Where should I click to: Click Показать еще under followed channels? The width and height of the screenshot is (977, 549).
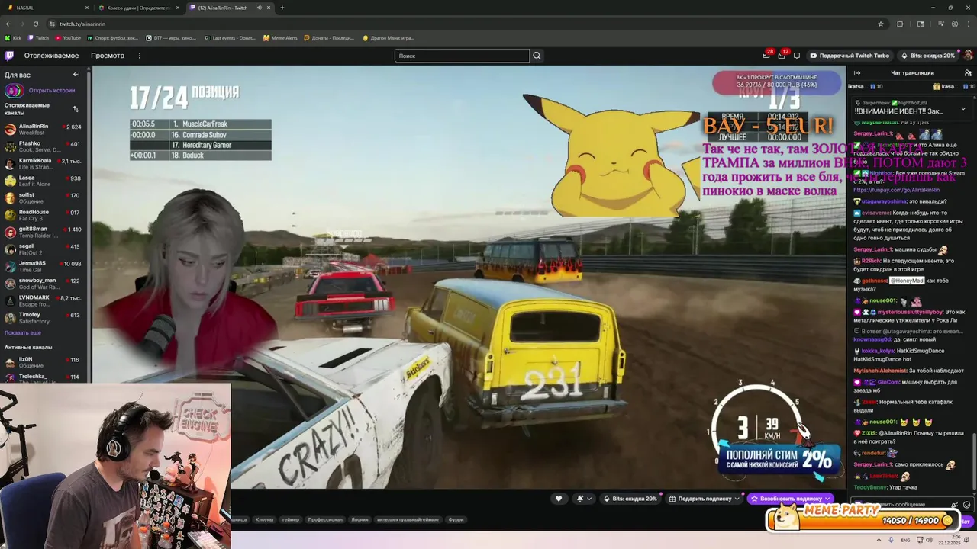[23, 333]
